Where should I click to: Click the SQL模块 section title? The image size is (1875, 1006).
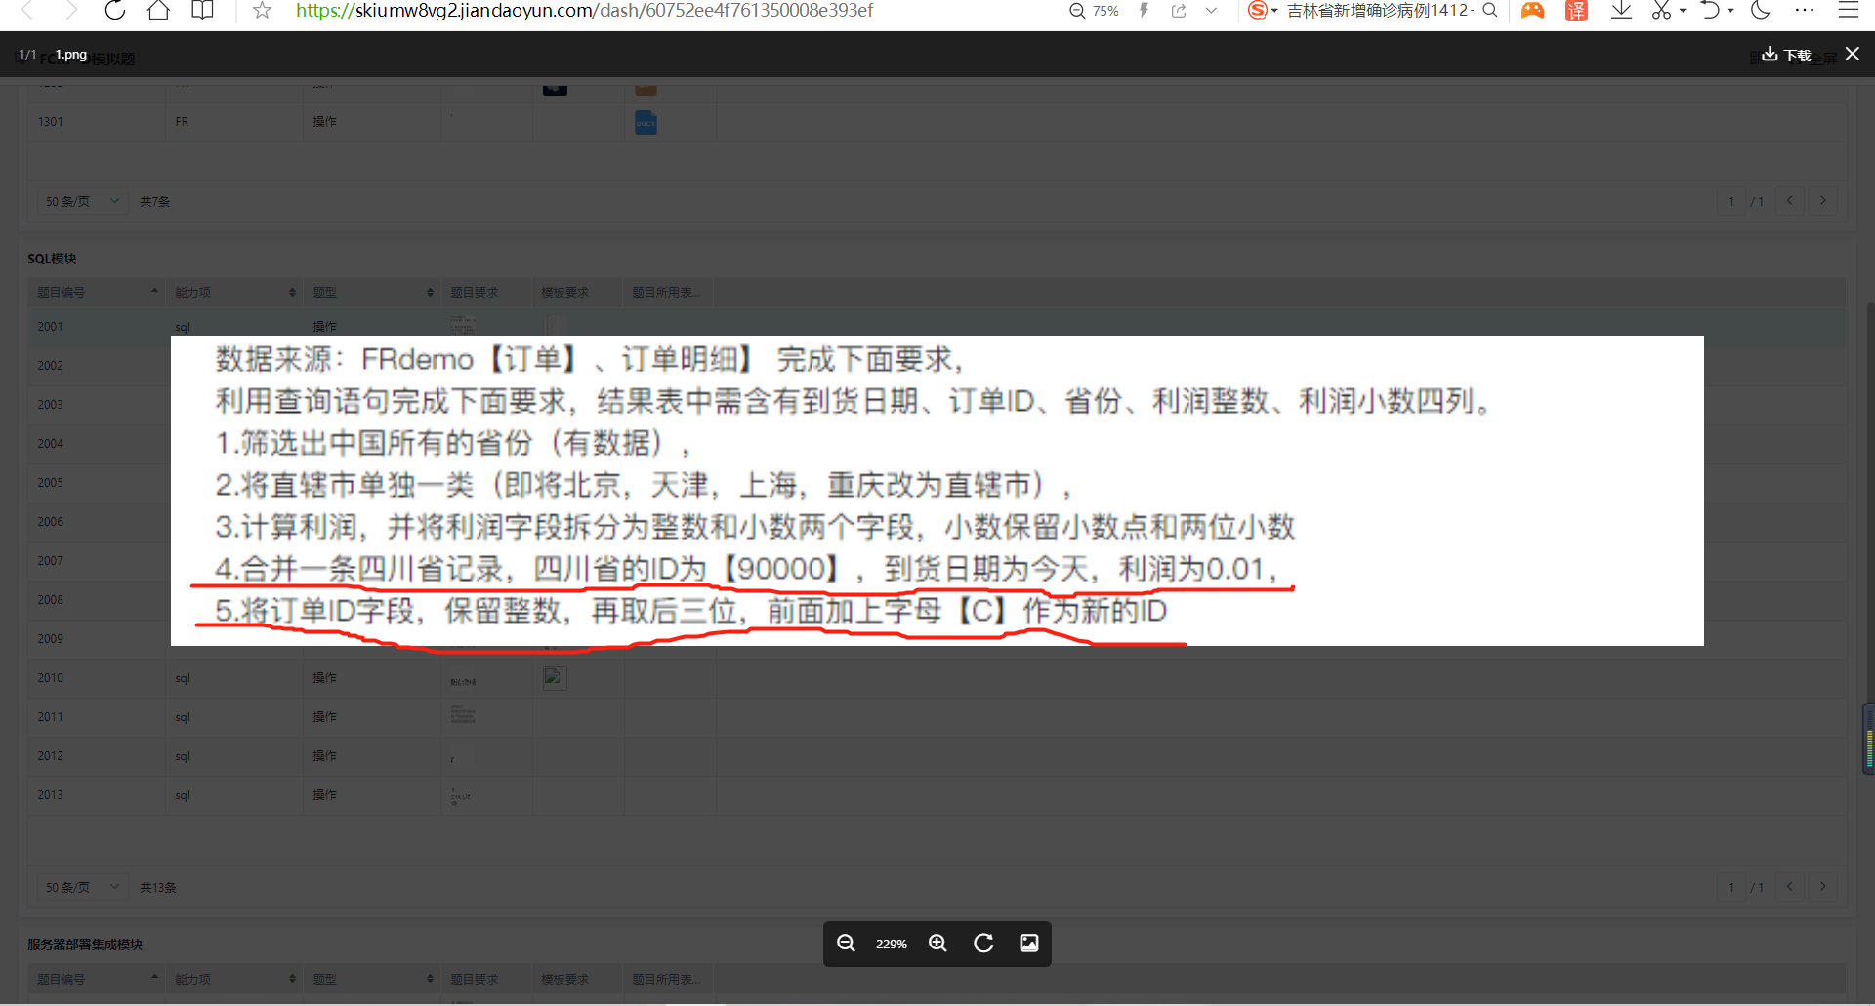click(x=52, y=259)
